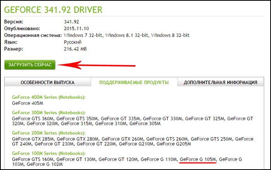Switch to the ДОПОЛНИТЕЛЬНАЯ ИНФОРМАЦИЯ tab
This screenshot has width=271, height=170.
pos(221,82)
